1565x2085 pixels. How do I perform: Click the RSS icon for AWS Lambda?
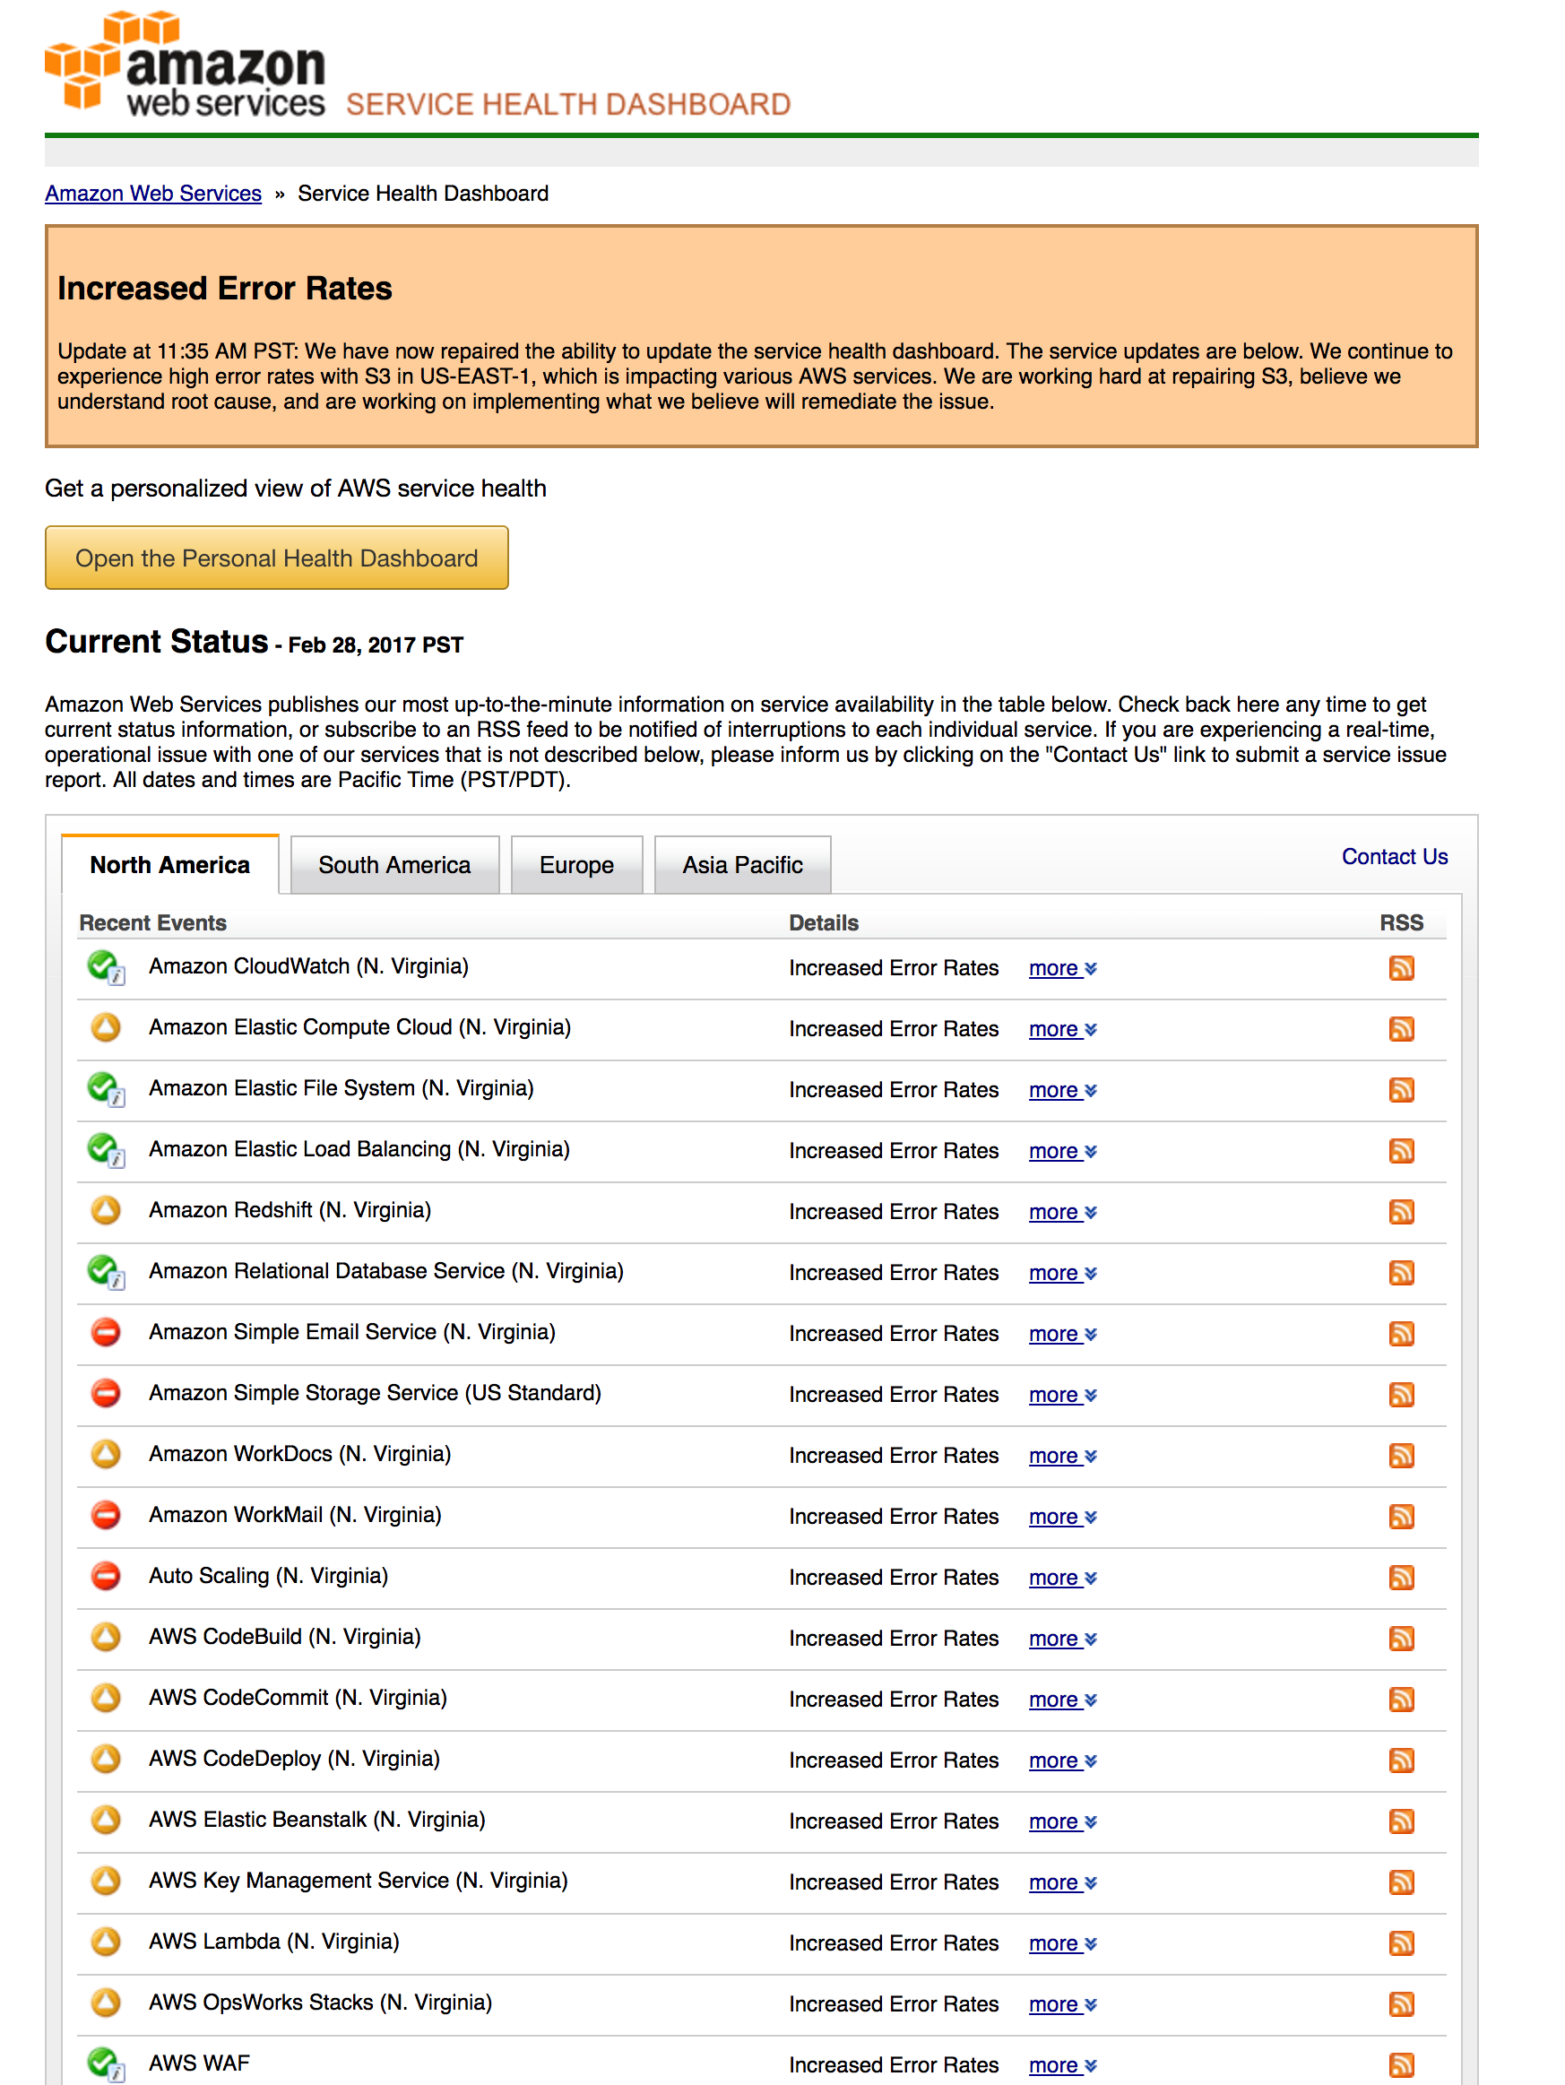(x=1401, y=1942)
